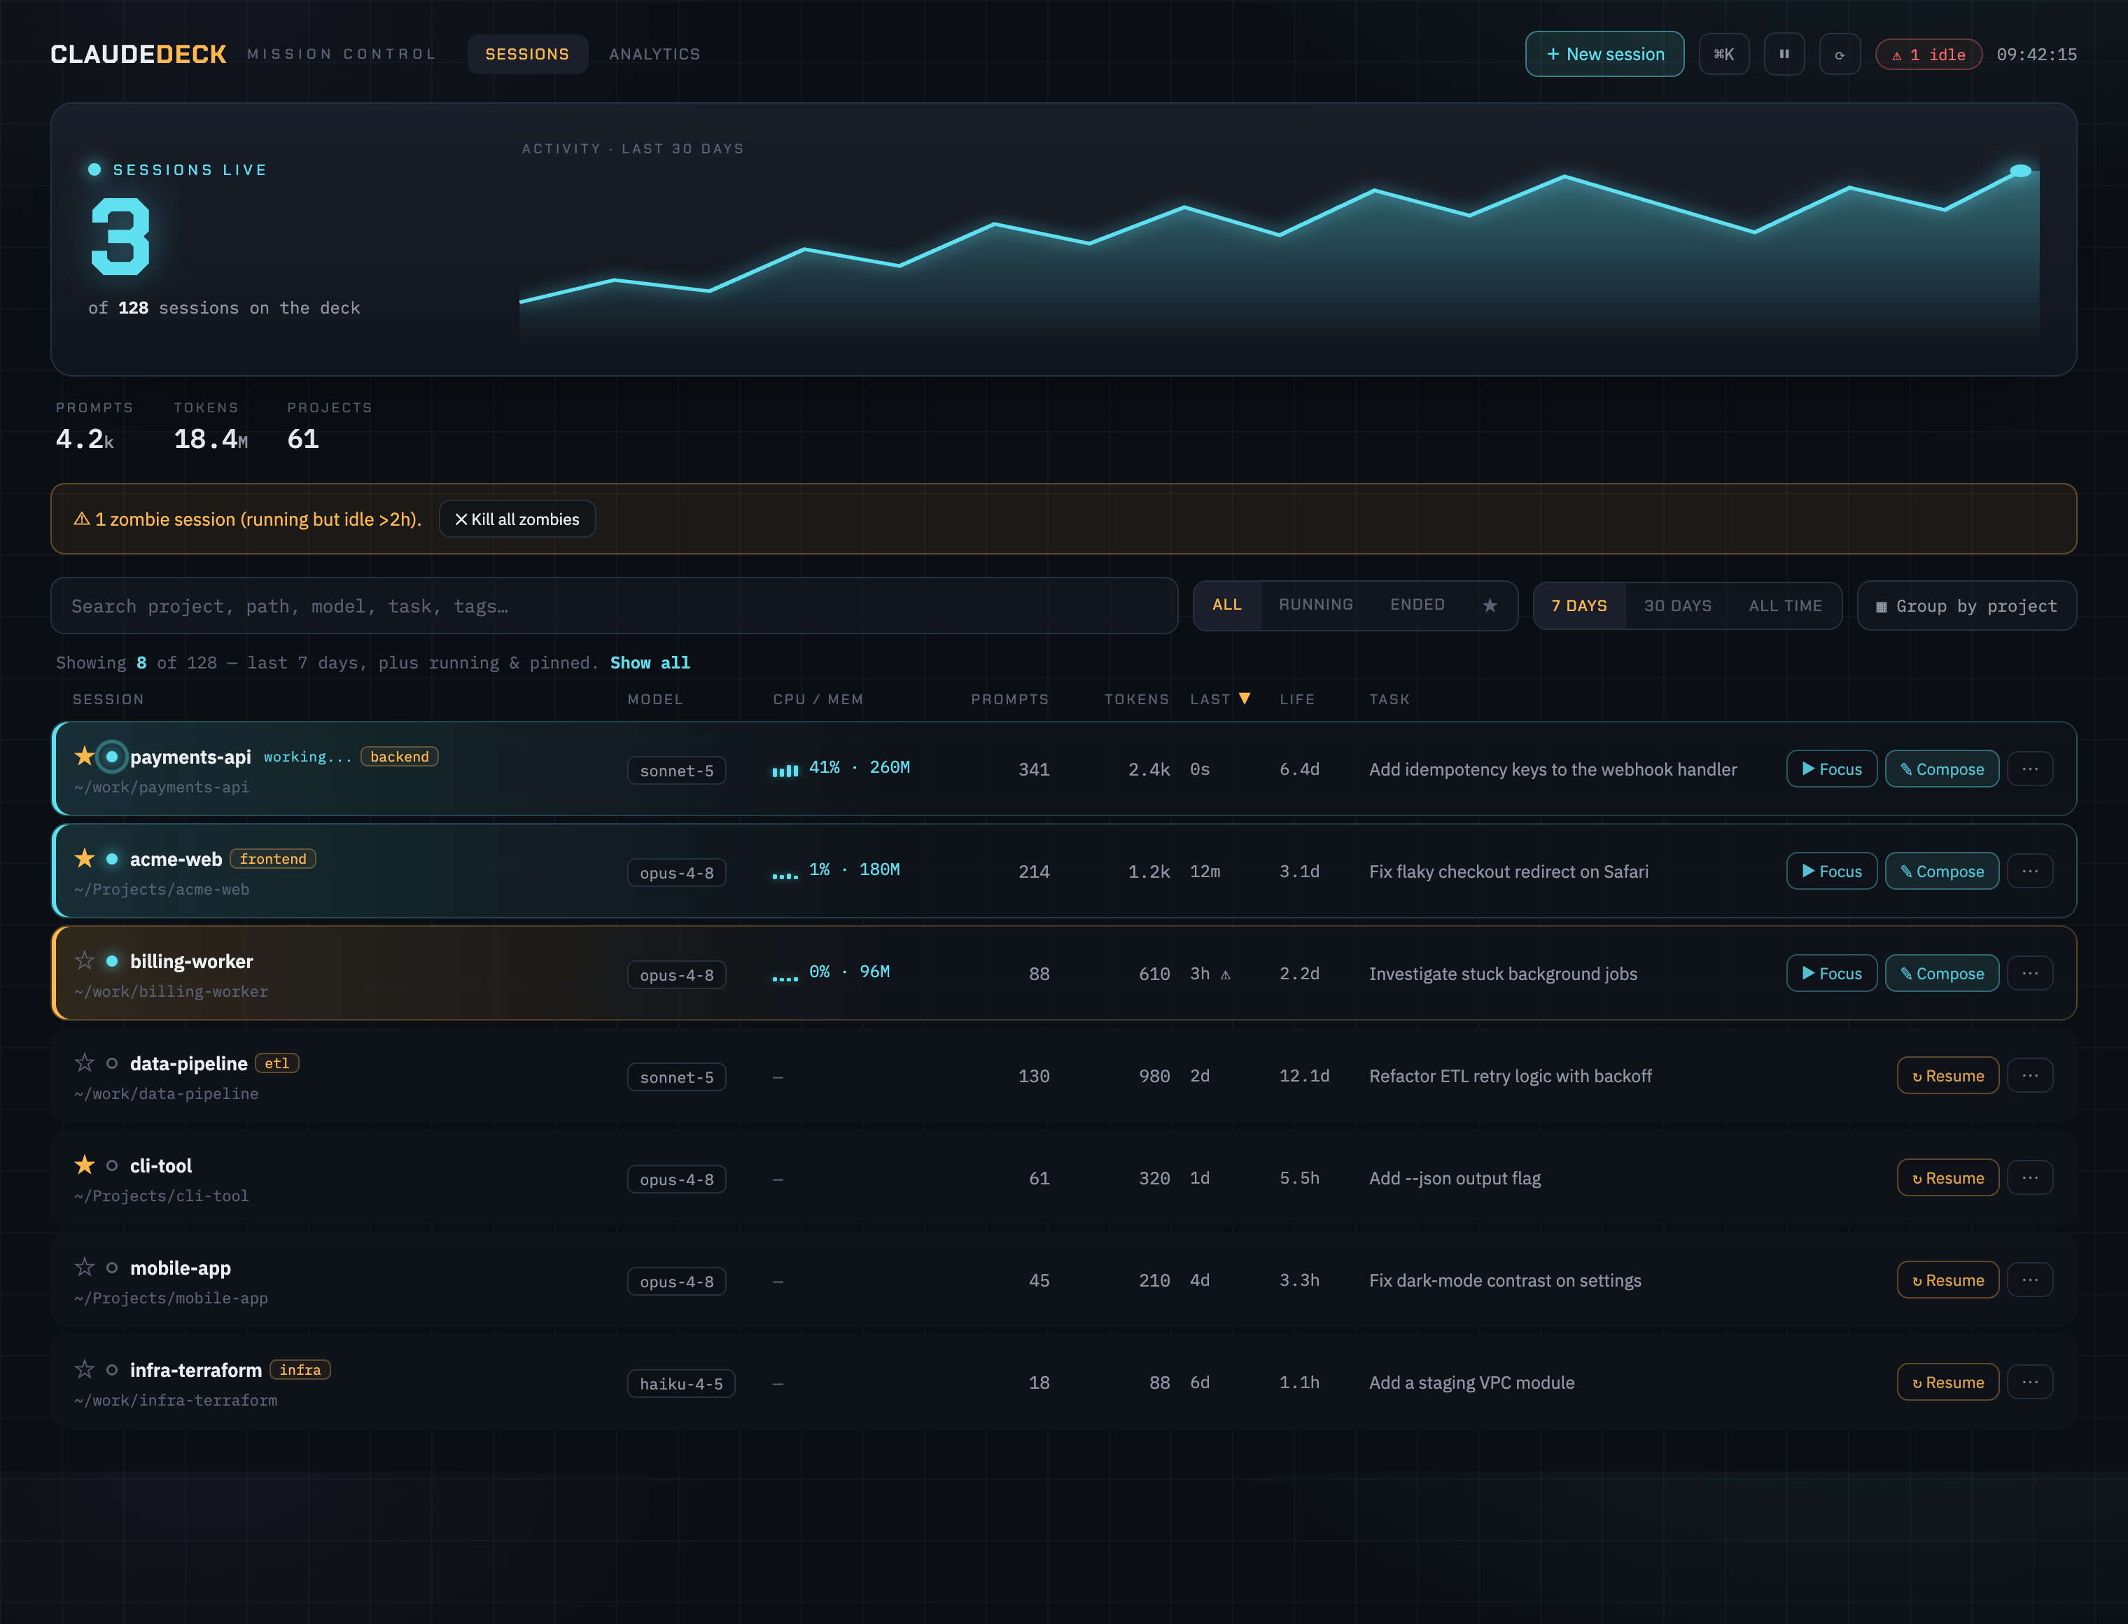2128x1624 pixels.
Task: Click the frontend tag on acme-web
Action: click(272, 858)
